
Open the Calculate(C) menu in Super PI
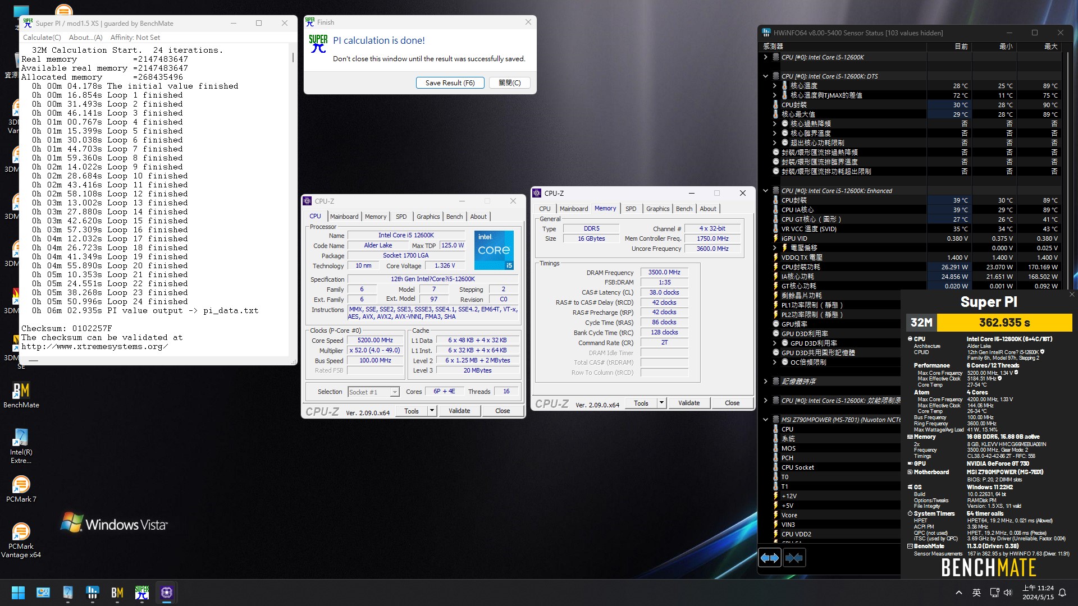[x=42, y=38]
